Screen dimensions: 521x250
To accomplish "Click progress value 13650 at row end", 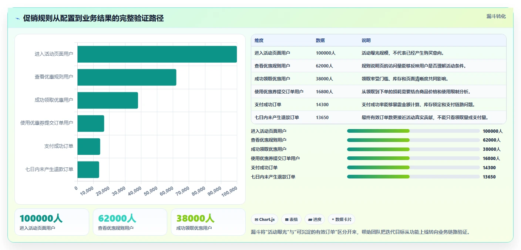I will pos(489,177).
